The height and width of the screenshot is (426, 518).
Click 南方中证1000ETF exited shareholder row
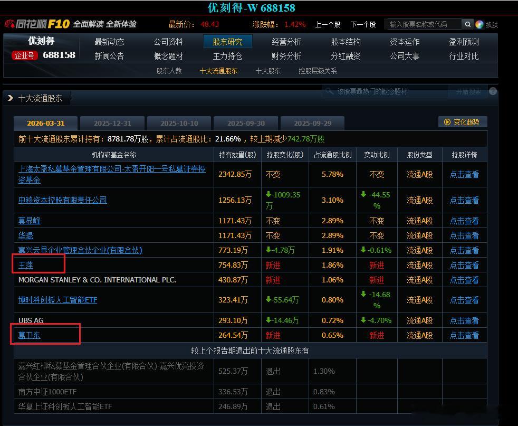(251, 392)
